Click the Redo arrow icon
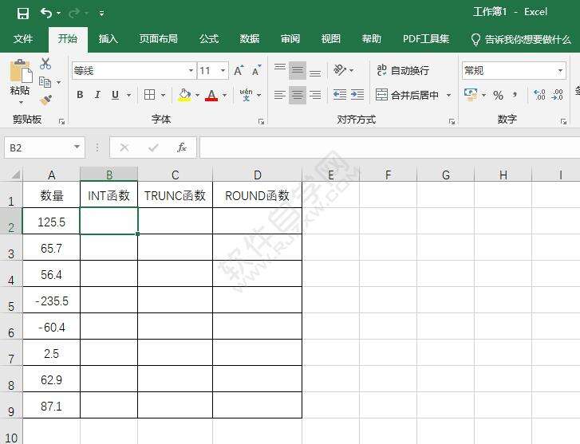Screen dimensions: 580x444 [x=74, y=14]
